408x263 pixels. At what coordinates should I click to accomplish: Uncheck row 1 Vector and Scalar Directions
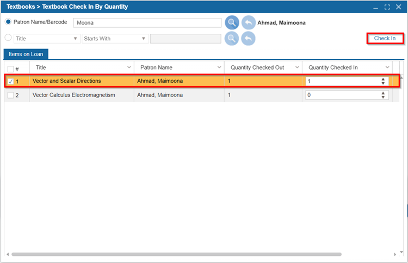pyautogui.click(x=10, y=81)
